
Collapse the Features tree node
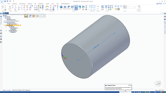[6, 27]
